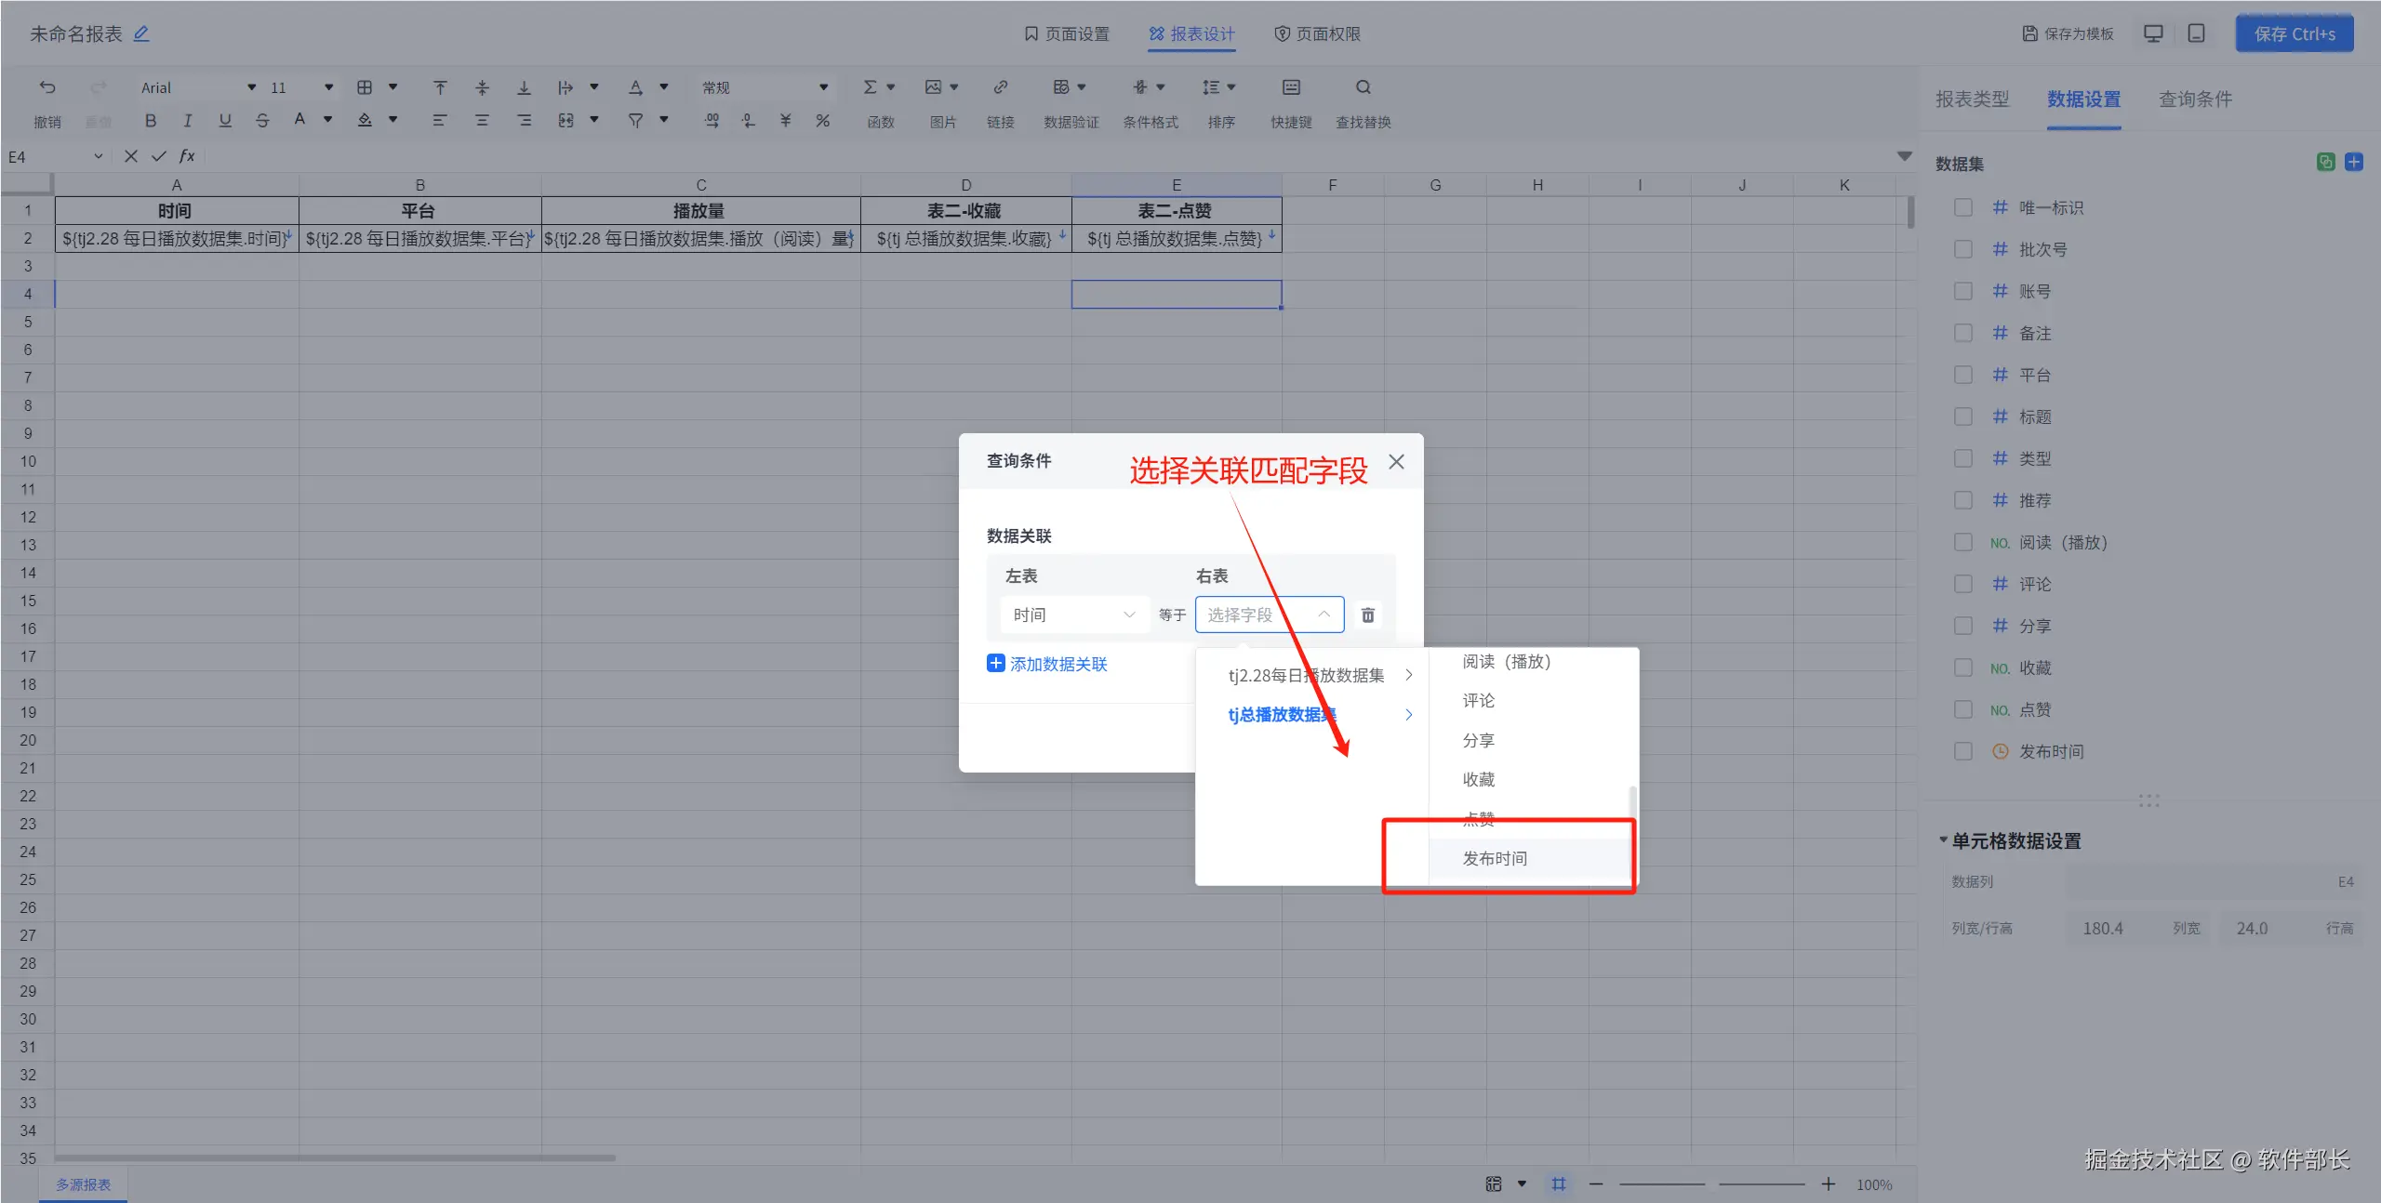This screenshot has height=1203, width=2381.
Task: Click the shortcut keys keyboard icon
Action: tap(1291, 87)
